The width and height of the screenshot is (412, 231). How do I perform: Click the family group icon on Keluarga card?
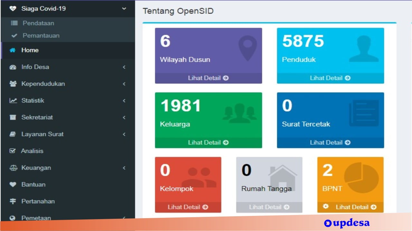(x=239, y=113)
